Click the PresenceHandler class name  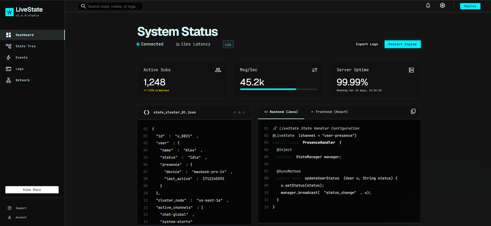pos(319,142)
